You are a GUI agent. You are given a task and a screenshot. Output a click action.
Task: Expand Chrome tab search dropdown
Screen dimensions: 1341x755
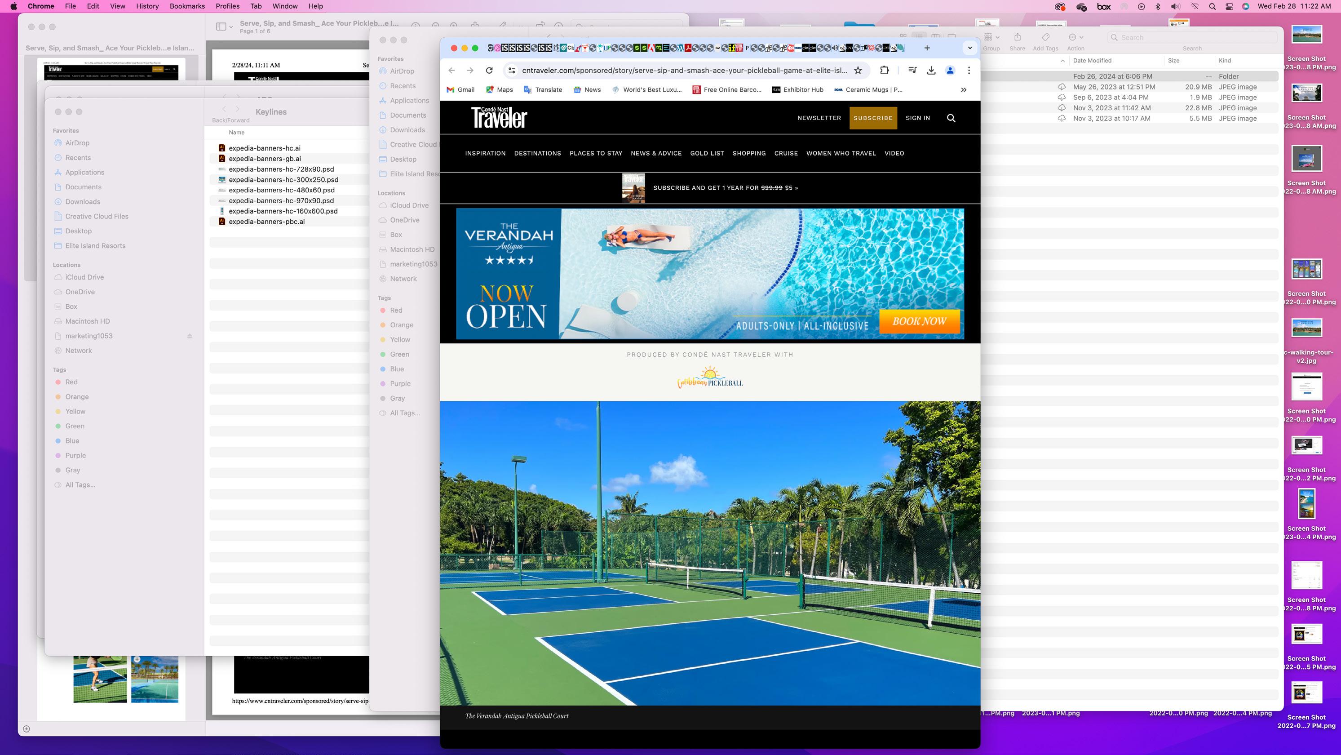pyautogui.click(x=969, y=48)
